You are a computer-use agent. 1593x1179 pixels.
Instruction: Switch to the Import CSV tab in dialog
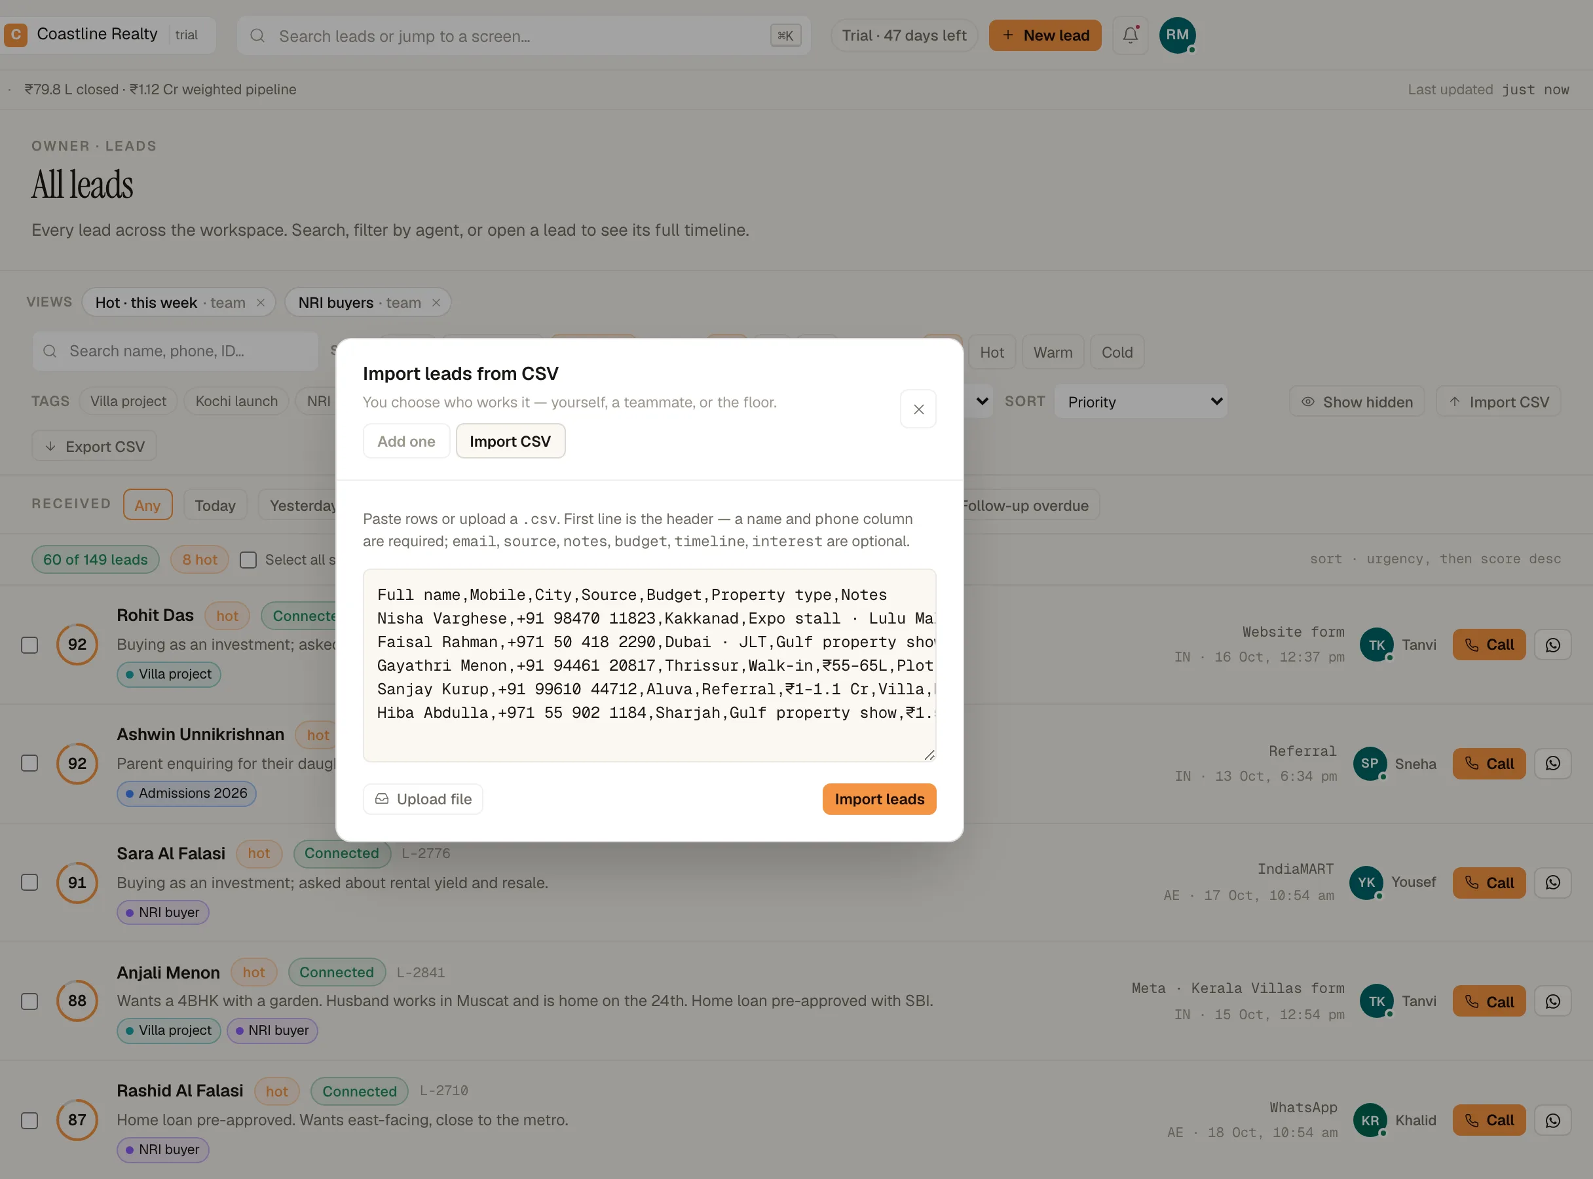510,441
